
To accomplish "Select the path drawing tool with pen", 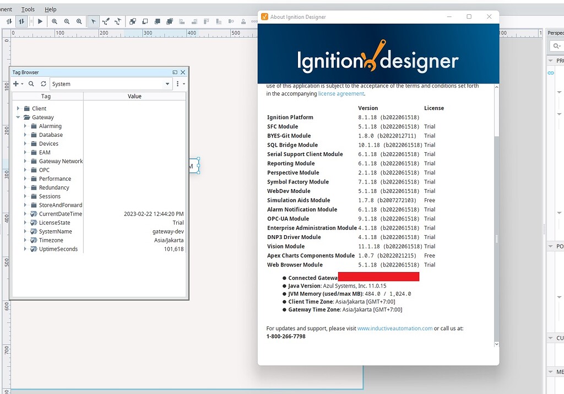I will point(105,21).
